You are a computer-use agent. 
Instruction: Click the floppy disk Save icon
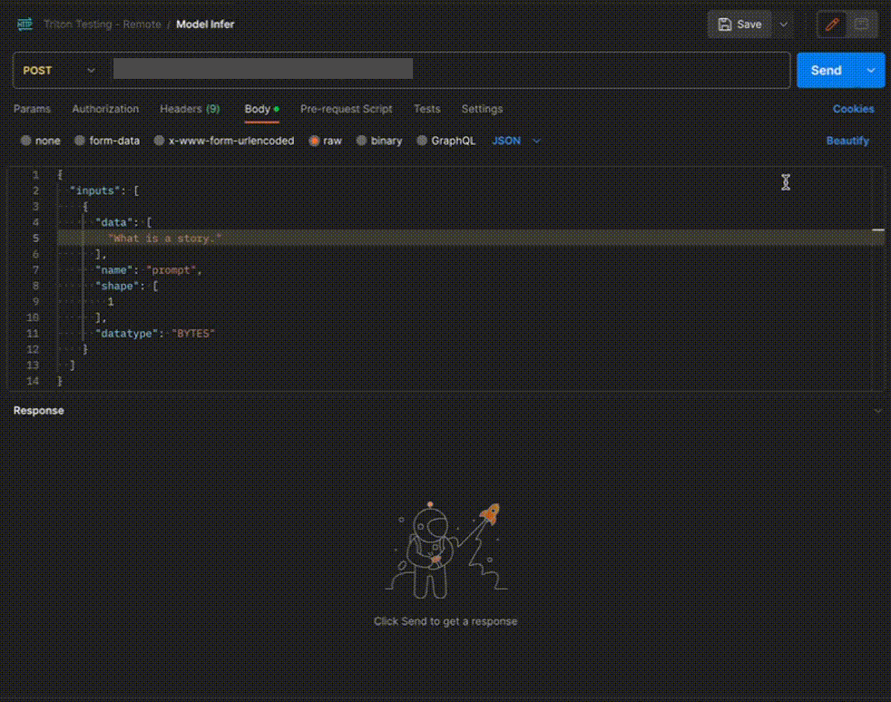(725, 24)
